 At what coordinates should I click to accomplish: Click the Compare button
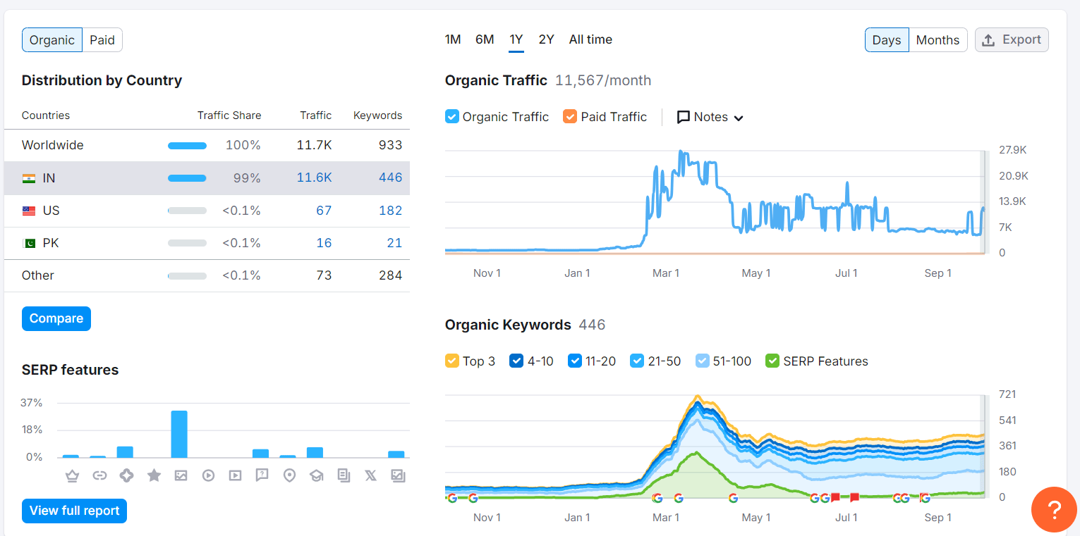click(x=56, y=318)
